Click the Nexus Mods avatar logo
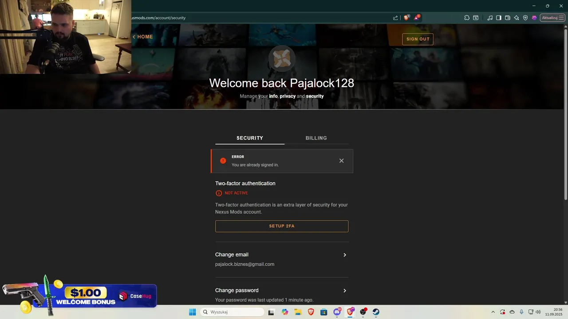The width and height of the screenshot is (568, 319). tap(282, 58)
